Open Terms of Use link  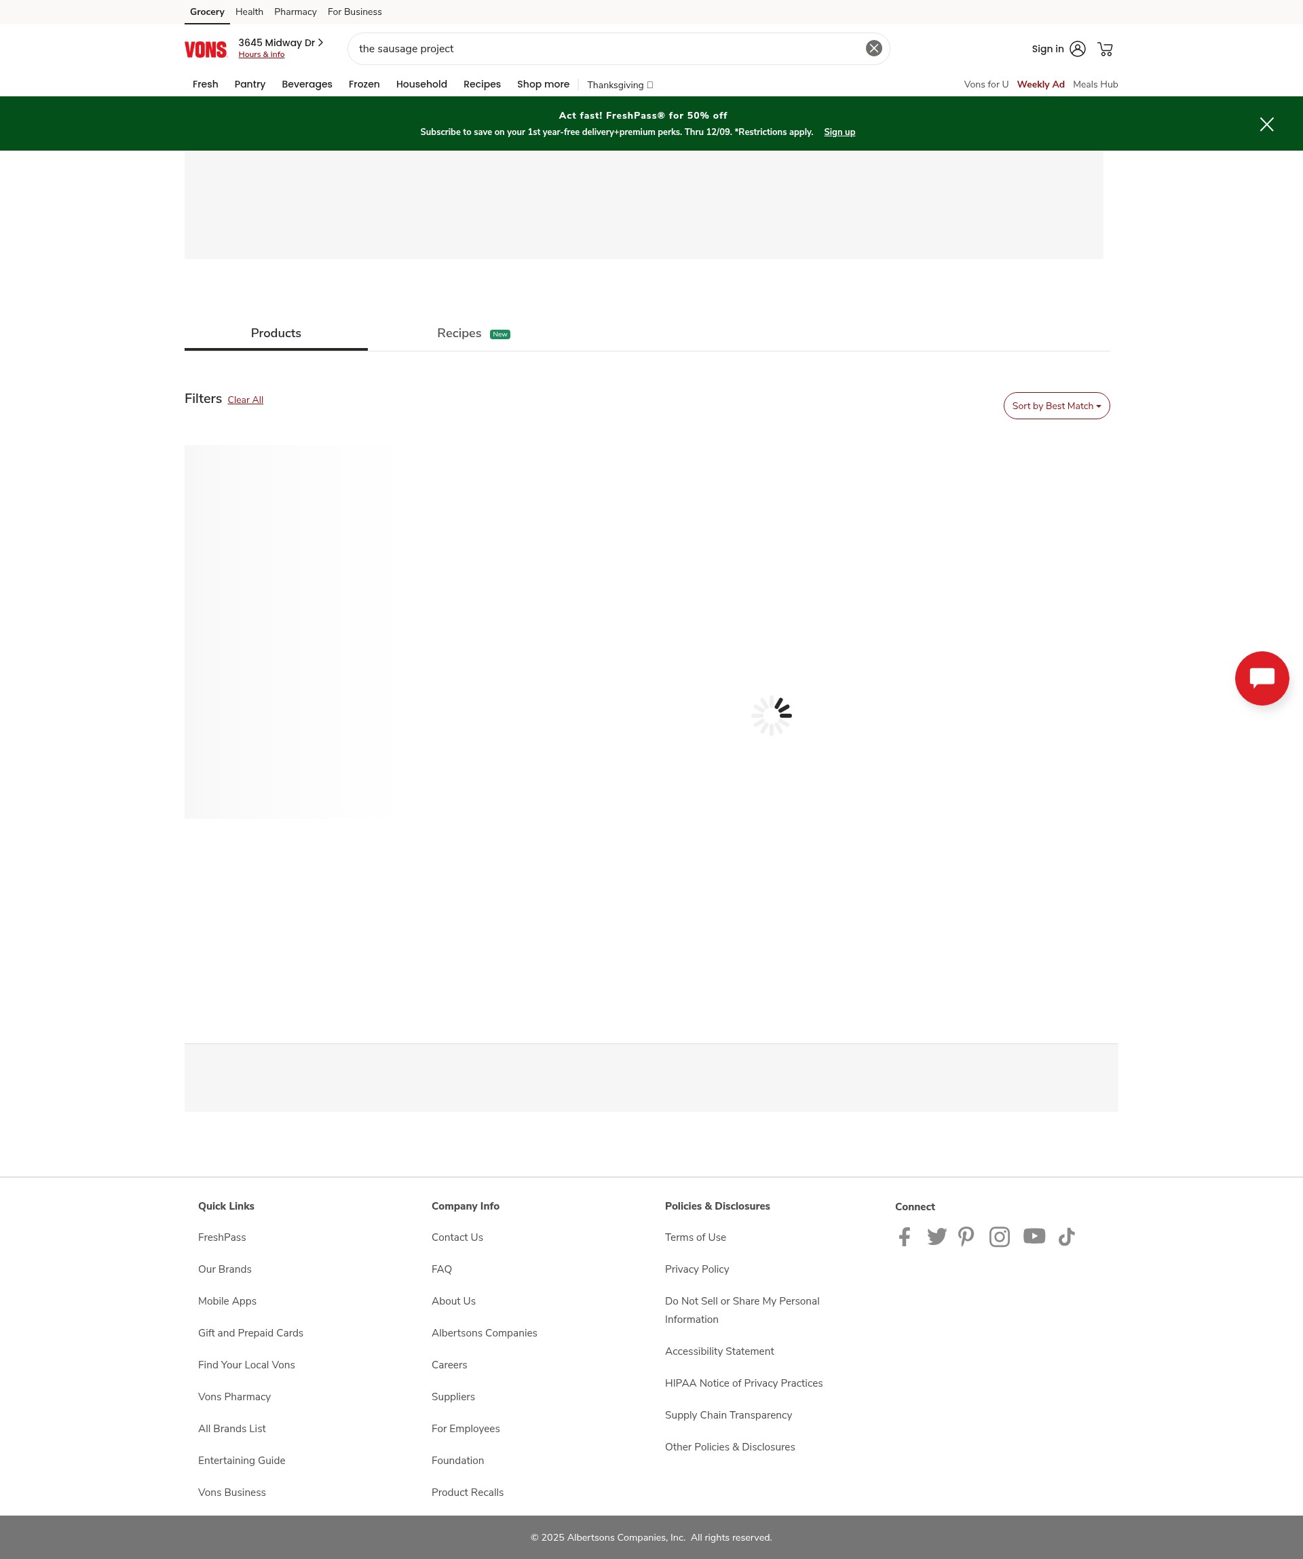pos(696,1237)
